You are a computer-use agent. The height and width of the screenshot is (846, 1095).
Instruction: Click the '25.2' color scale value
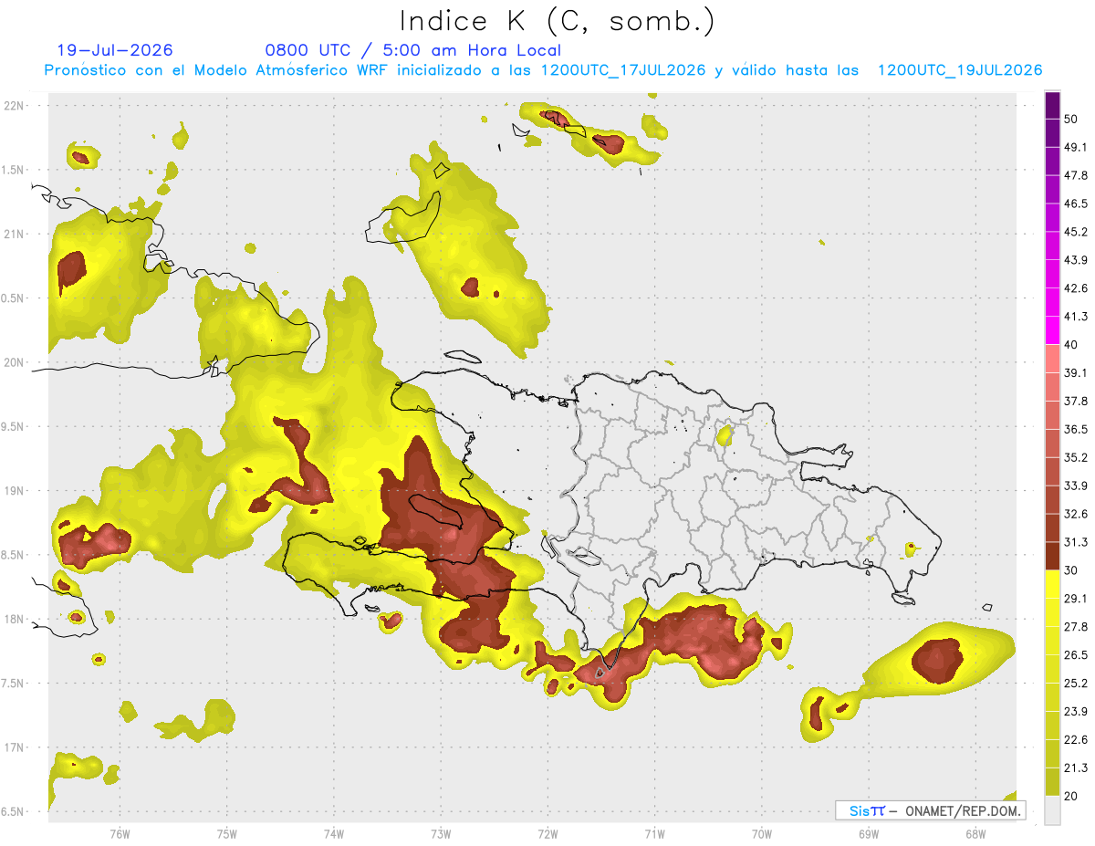[1076, 684]
